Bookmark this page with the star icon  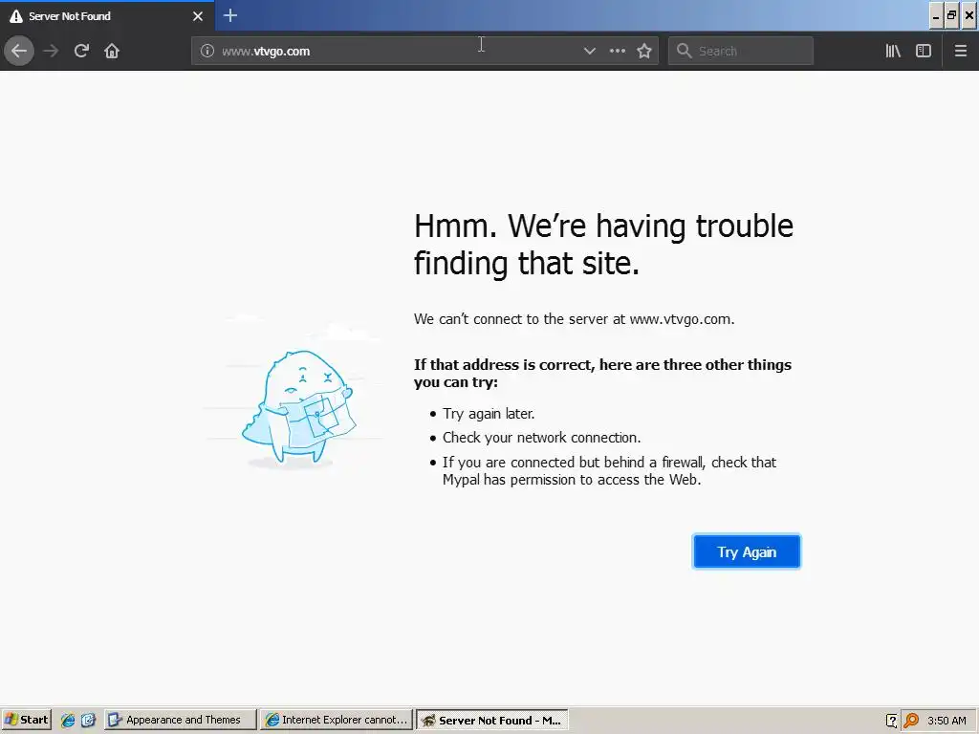(644, 51)
